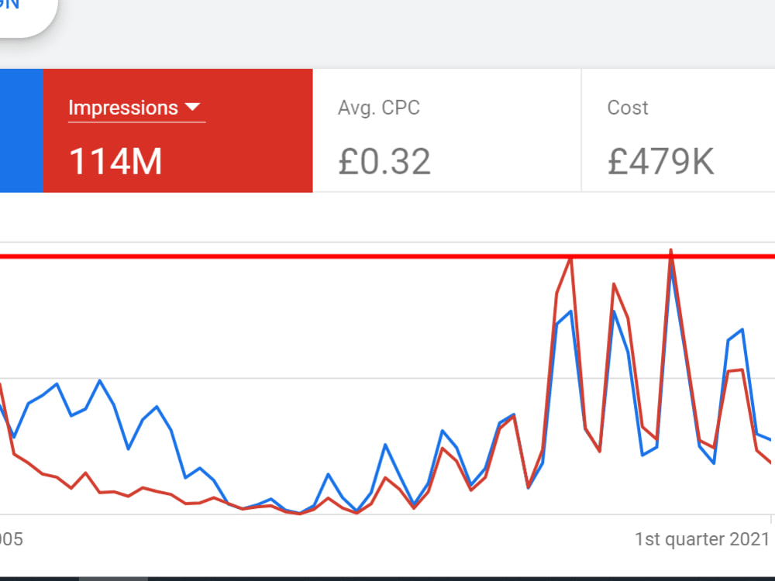The width and height of the screenshot is (775, 581).
Task: Click the Avg. CPC label text
Action: [379, 108]
